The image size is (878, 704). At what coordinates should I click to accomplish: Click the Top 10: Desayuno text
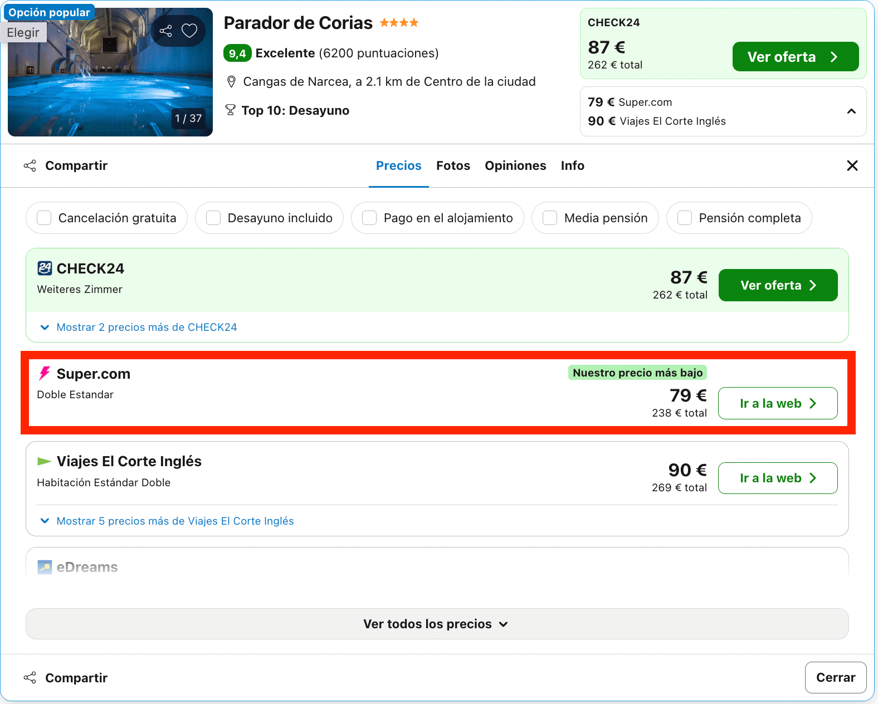pos(295,110)
